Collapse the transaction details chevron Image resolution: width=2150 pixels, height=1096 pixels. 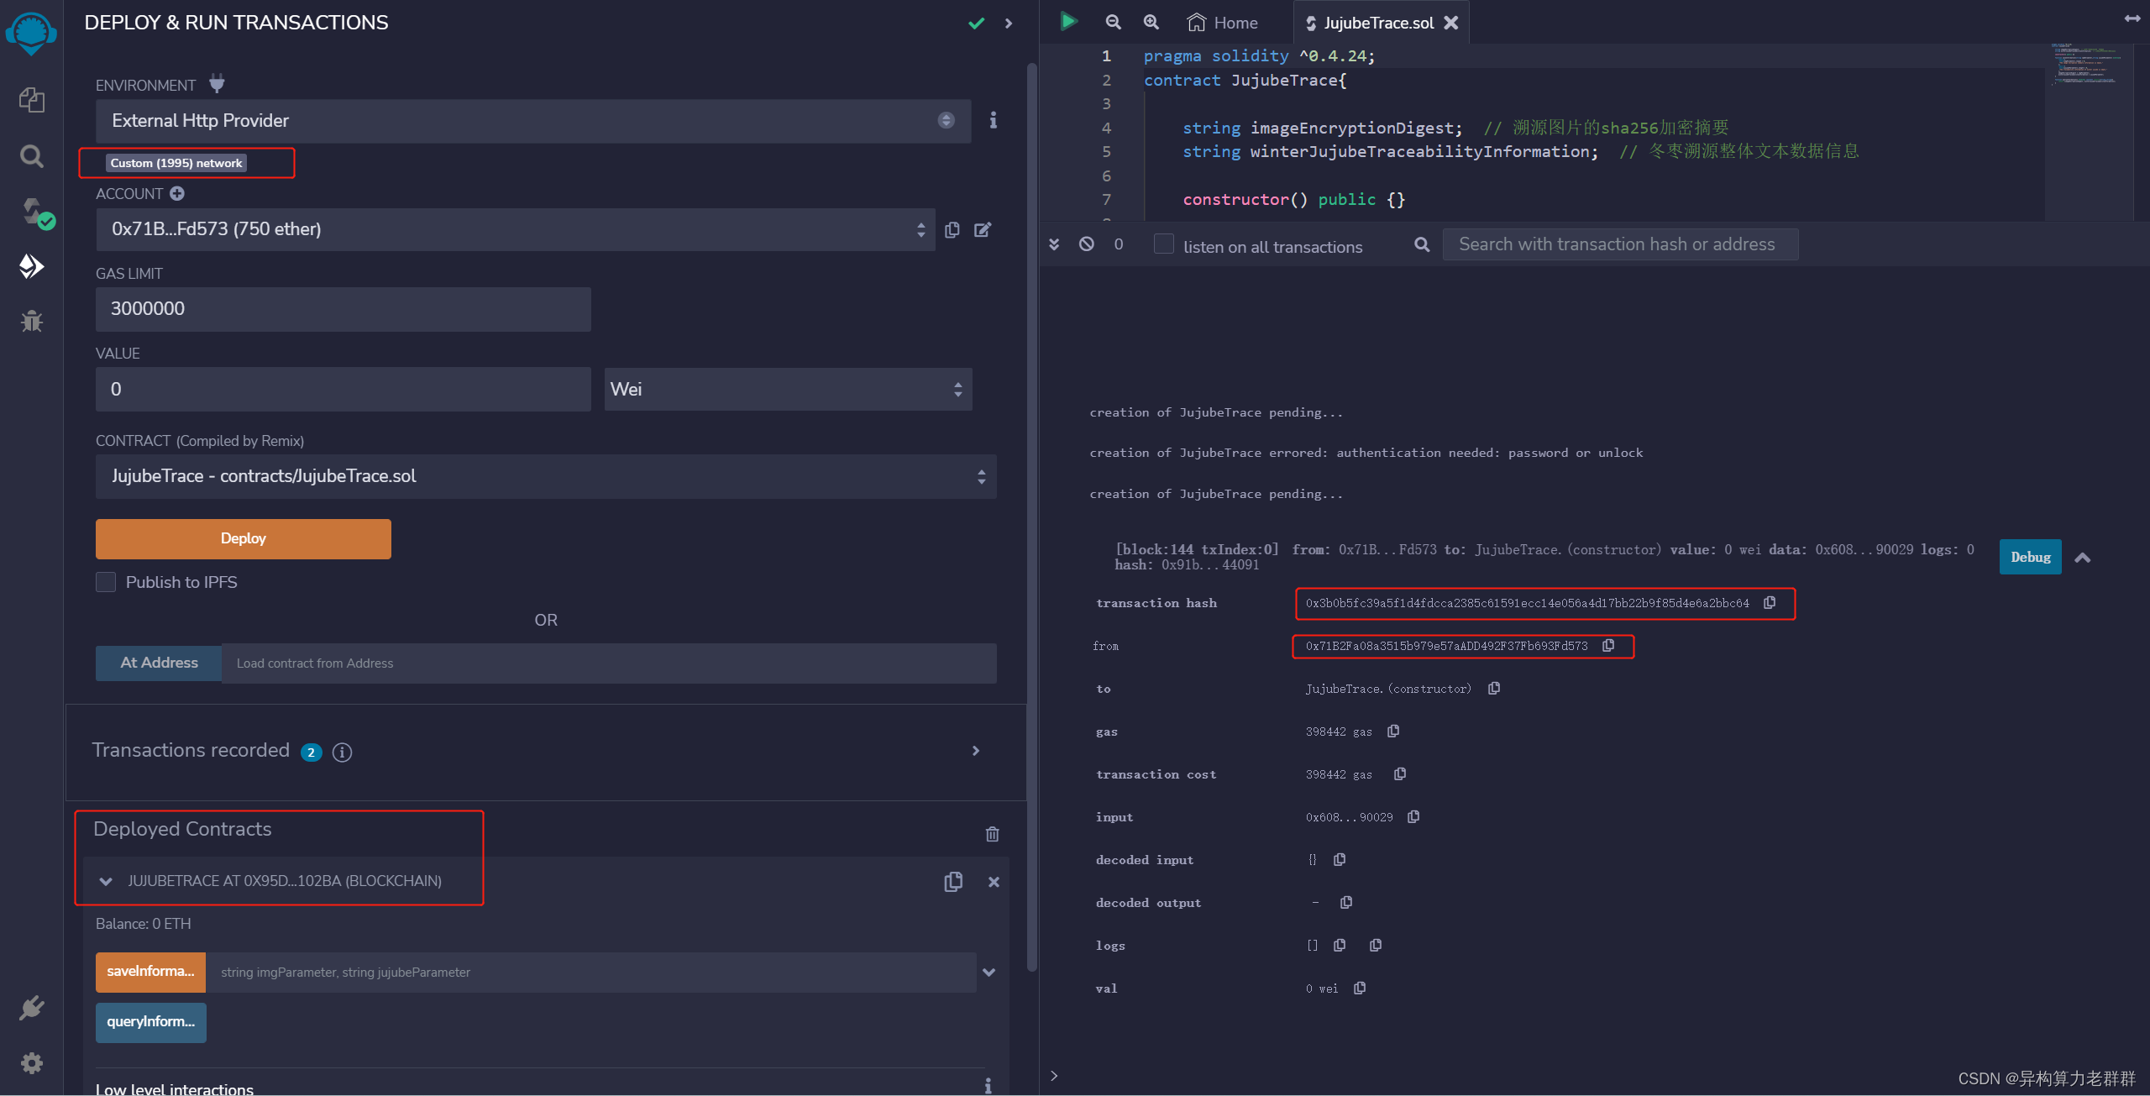[2083, 558]
